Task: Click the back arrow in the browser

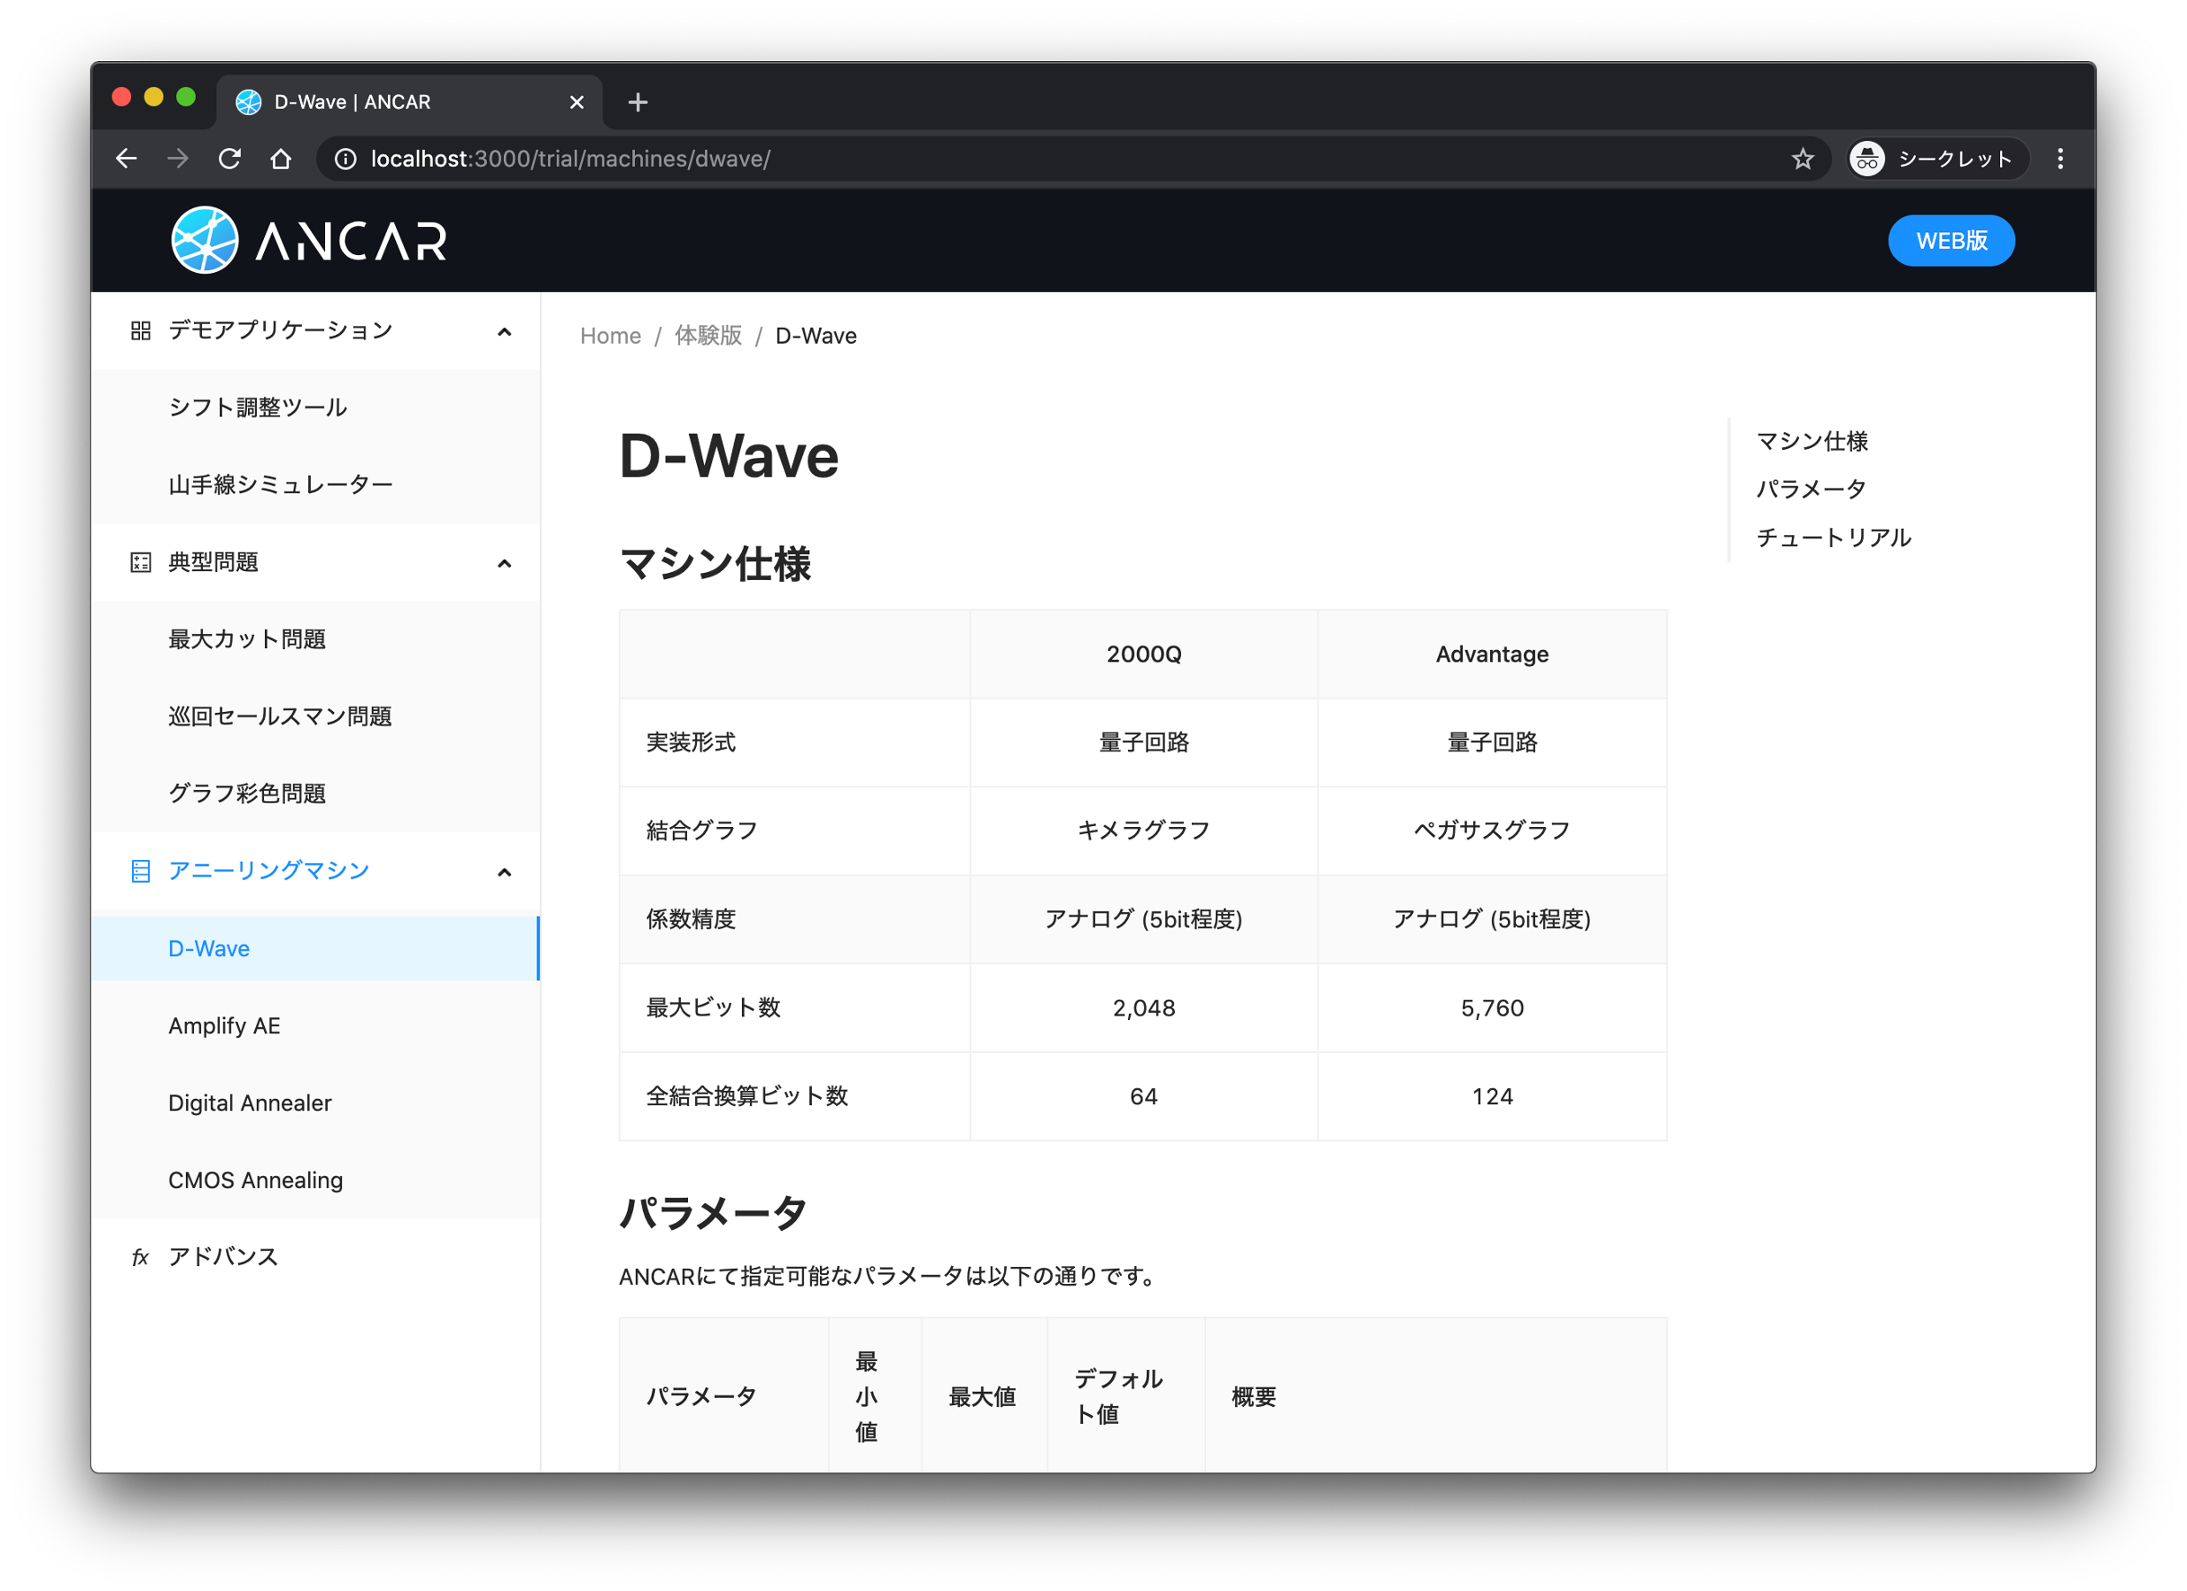Action: coord(127,159)
